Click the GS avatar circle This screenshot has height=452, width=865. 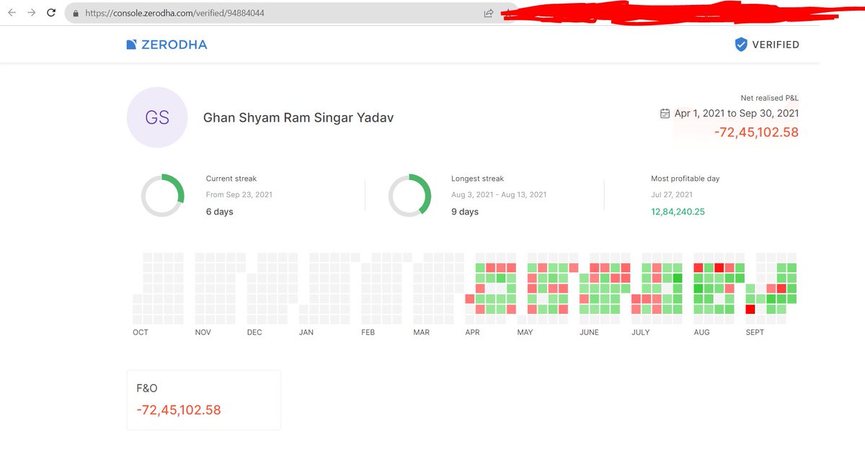157,117
